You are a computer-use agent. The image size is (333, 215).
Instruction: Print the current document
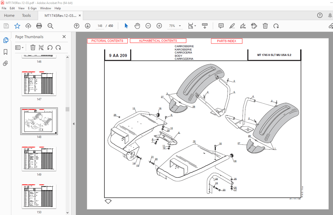[x=39, y=26]
